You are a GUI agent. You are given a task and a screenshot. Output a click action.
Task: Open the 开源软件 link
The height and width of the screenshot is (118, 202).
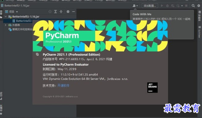(x=63, y=85)
